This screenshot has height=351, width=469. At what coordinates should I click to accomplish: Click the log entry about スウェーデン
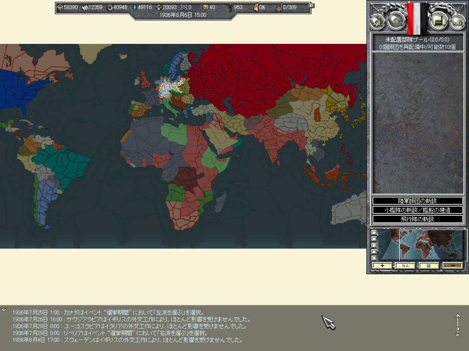pos(127,340)
